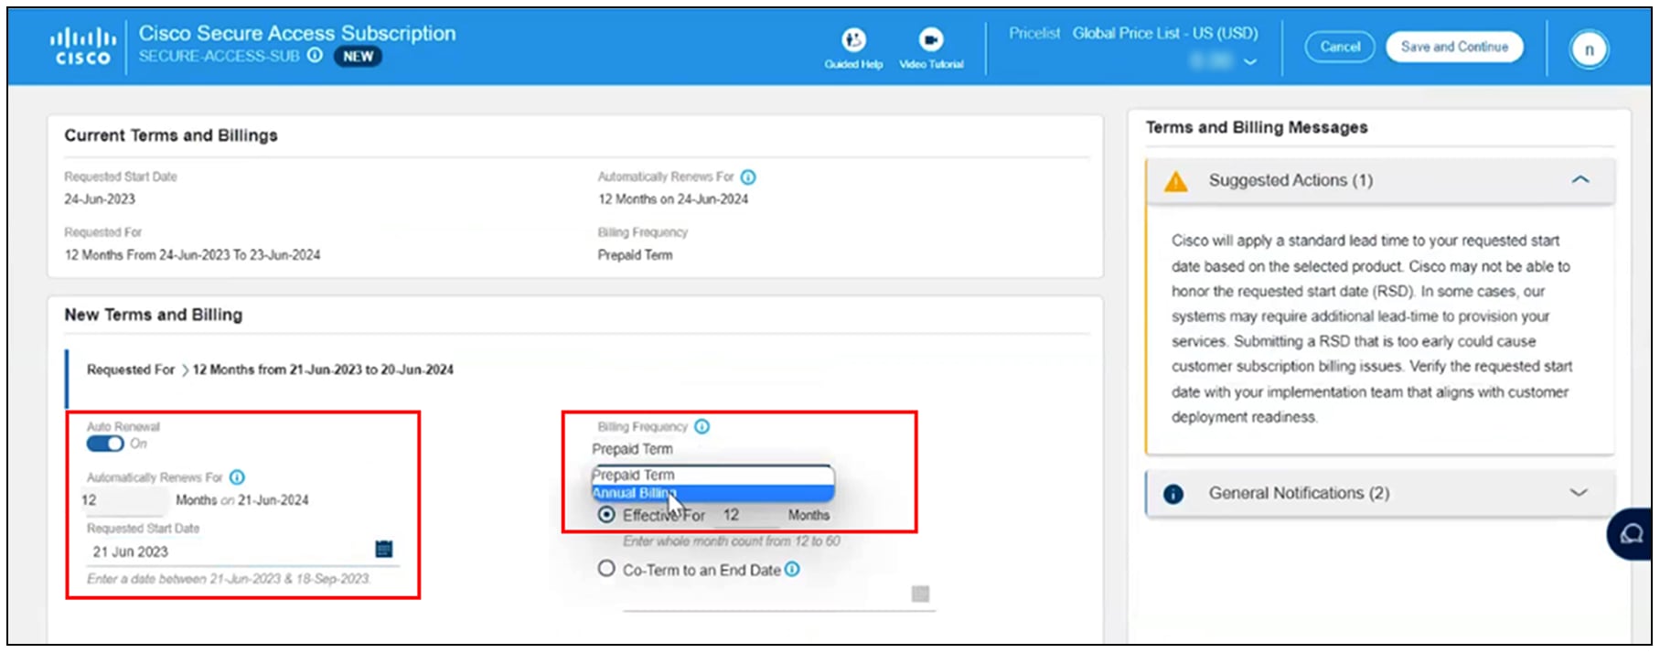The width and height of the screenshot is (1660, 653).
Task: Click info icon beside new Automatically Renews For
Action: [237, 477]
